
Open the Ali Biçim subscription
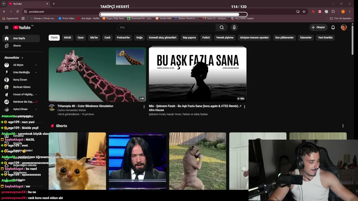coord(21,65)
